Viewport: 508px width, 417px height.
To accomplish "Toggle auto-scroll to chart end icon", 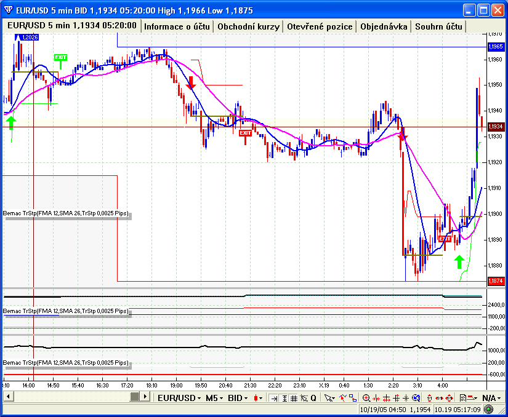I will pos(274,398).
